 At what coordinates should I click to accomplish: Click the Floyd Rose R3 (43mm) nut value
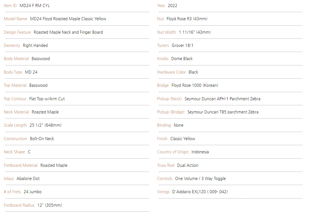pos(187,19)
